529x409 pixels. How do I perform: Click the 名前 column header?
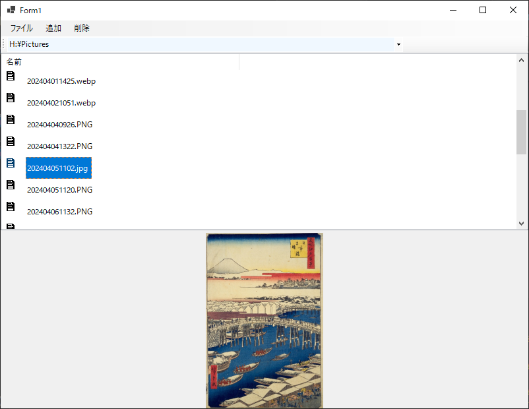point(121,62)
